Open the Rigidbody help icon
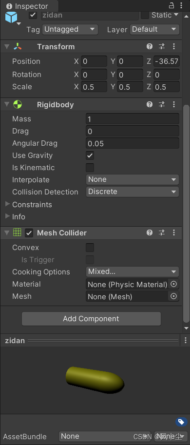The height and width of the screenshot is (445, 190). 150,104
